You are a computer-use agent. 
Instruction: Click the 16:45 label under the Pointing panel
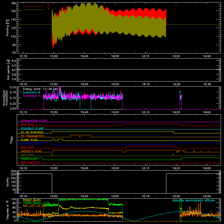[x=207, y=56]
